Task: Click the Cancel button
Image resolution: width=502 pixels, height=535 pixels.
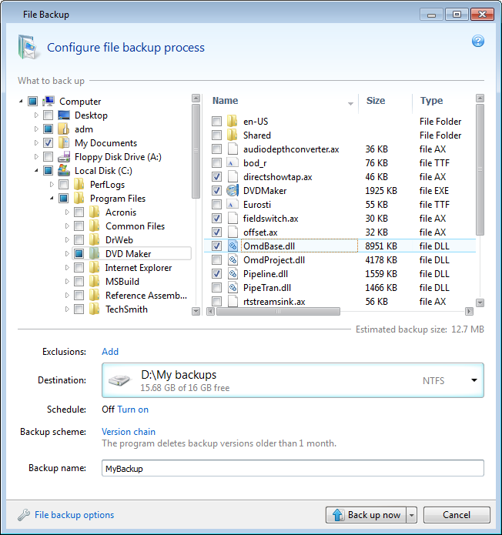Action: (x=457, y=515)
